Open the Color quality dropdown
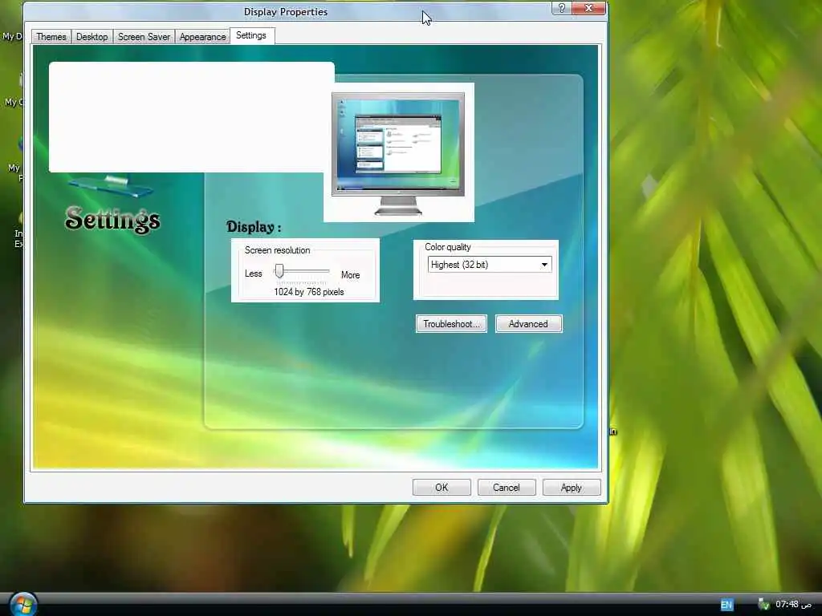The width and height of the screenshot is (822, 616). coord(490,265)
